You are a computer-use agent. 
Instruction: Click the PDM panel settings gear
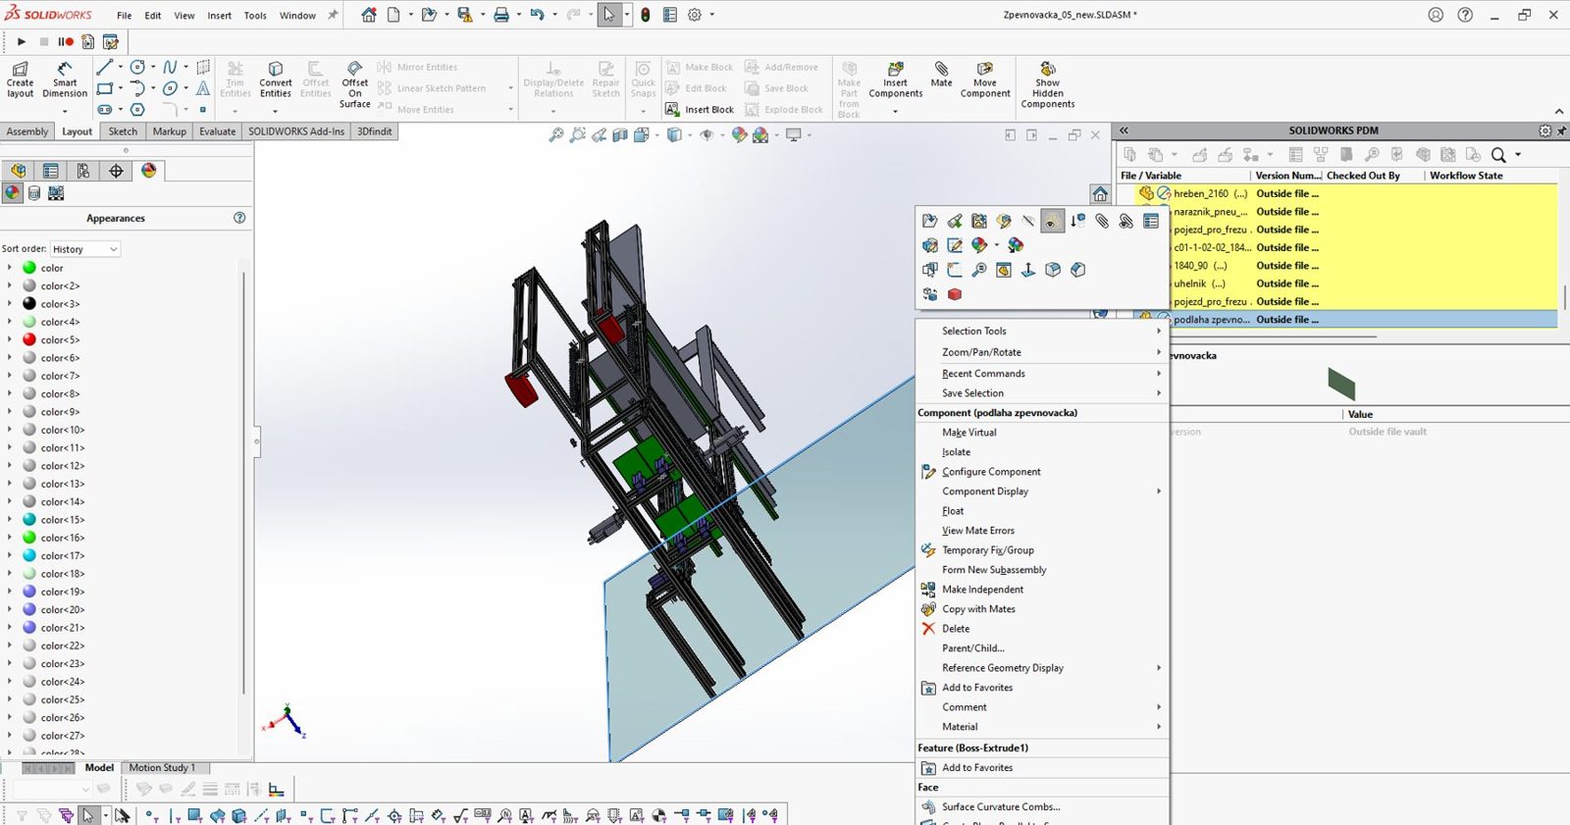1544,130
